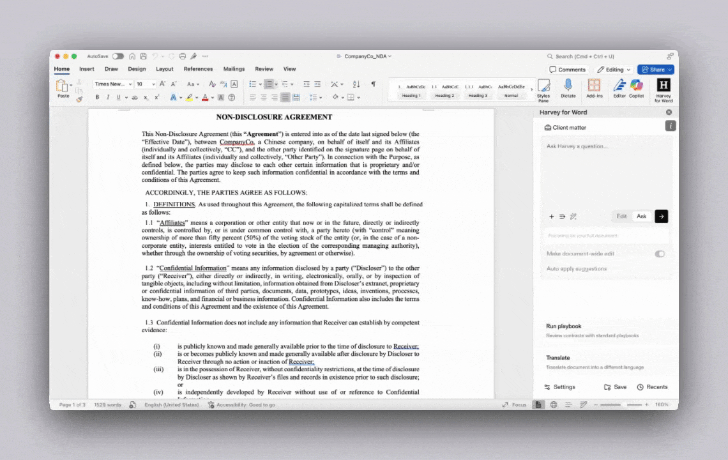Apply italic formatting
This screenshot has width=728, height=460.
pos(108,97)
